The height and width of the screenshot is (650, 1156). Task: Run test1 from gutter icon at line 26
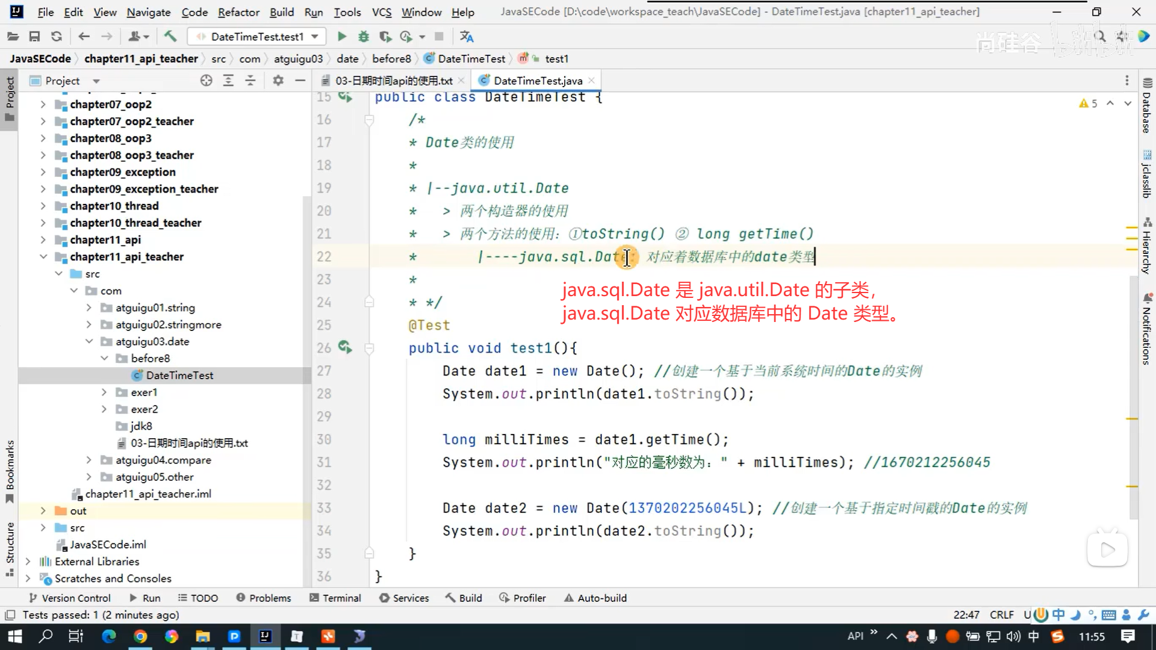pyautogui.click(x=344, y=347)
